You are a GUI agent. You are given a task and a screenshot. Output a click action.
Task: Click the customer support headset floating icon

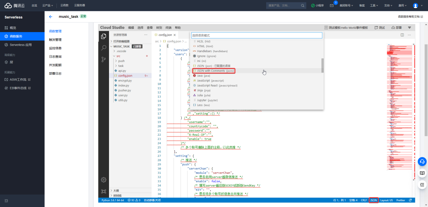point(422,162)
